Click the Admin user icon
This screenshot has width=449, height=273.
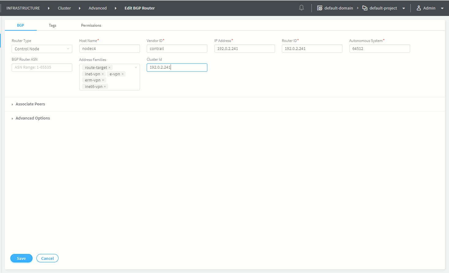419,8
